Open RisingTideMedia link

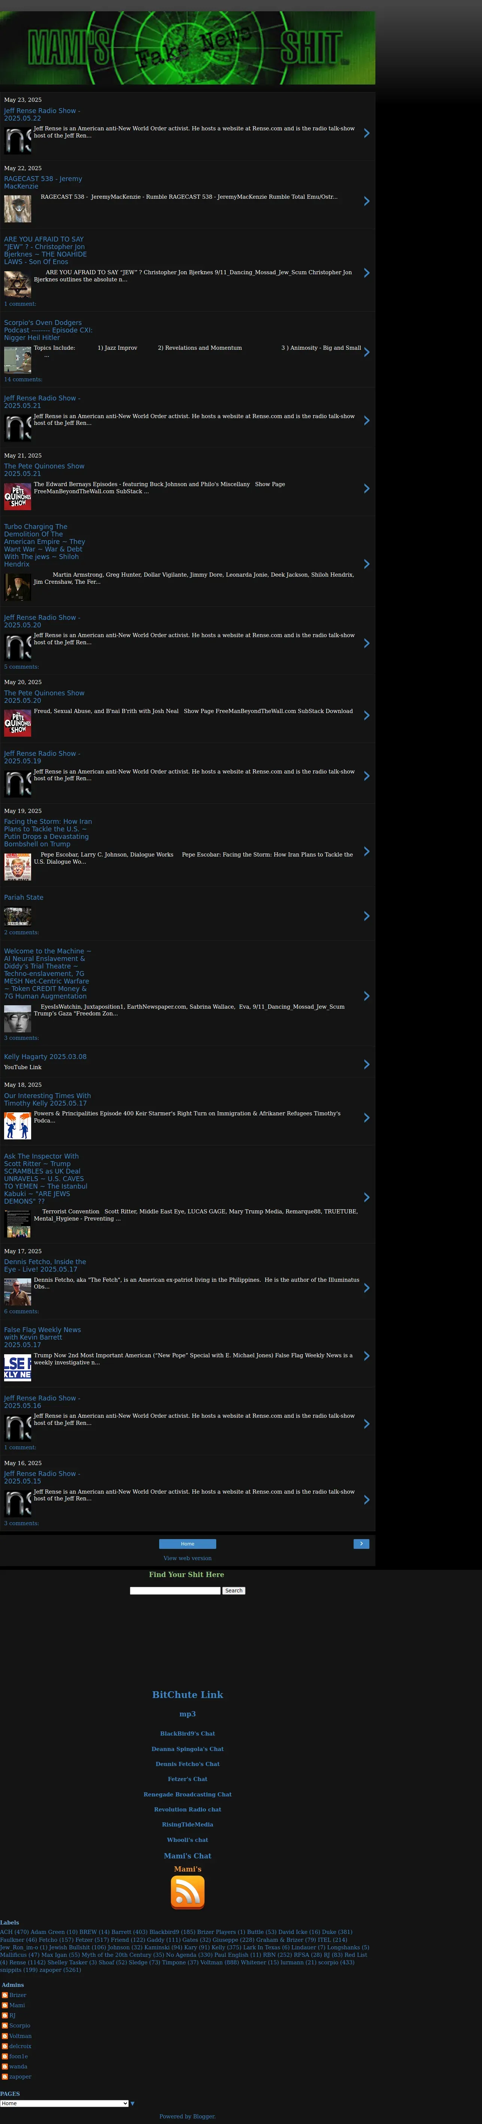(x=188, y=1825)
